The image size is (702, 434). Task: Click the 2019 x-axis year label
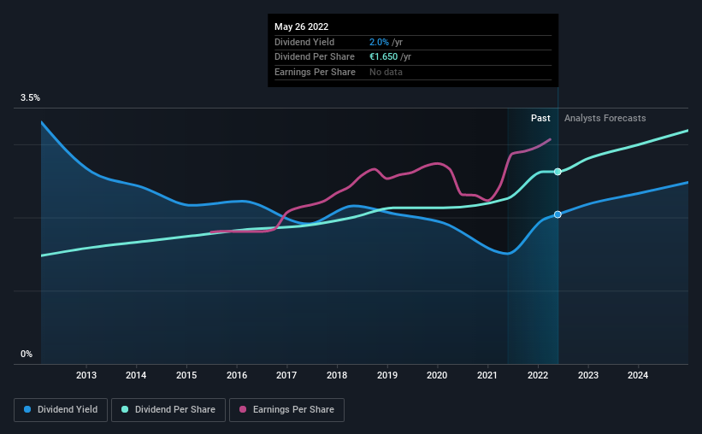pyautogui.click(x=387, y=375)
